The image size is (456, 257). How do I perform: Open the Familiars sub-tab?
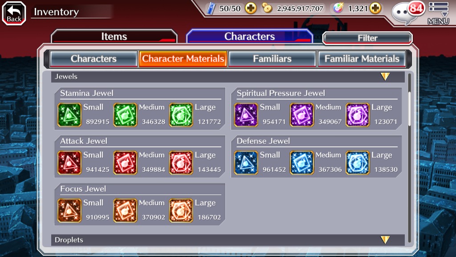click(x=272, y=59)
